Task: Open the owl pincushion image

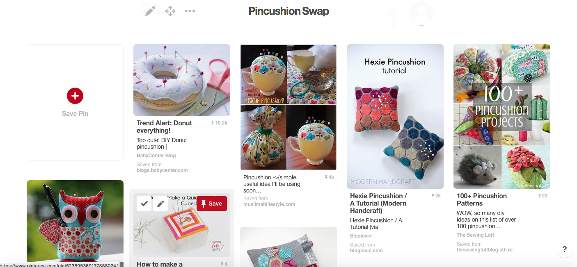Action: (75, 221)
